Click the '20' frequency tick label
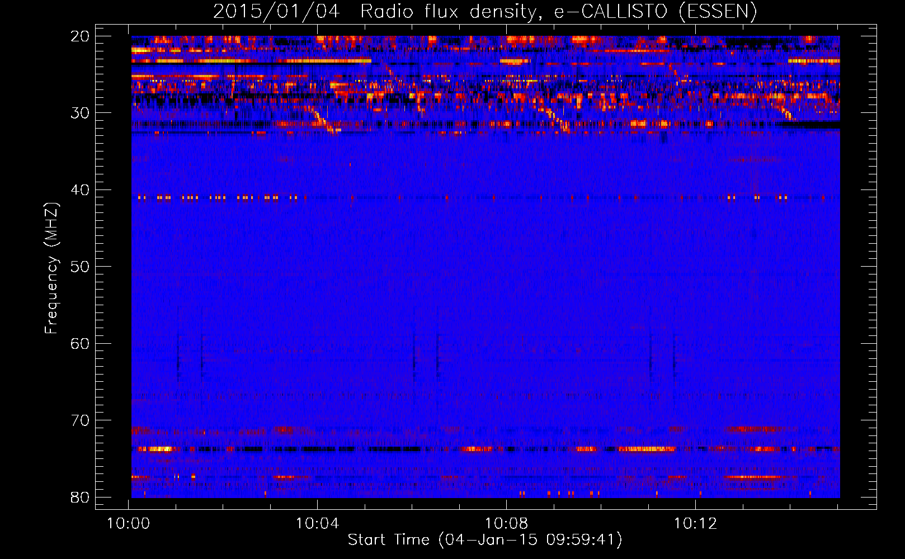Screen dimensions: 905x559 pos(80,36)
